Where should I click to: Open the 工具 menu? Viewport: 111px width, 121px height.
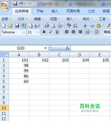(104, 19)
